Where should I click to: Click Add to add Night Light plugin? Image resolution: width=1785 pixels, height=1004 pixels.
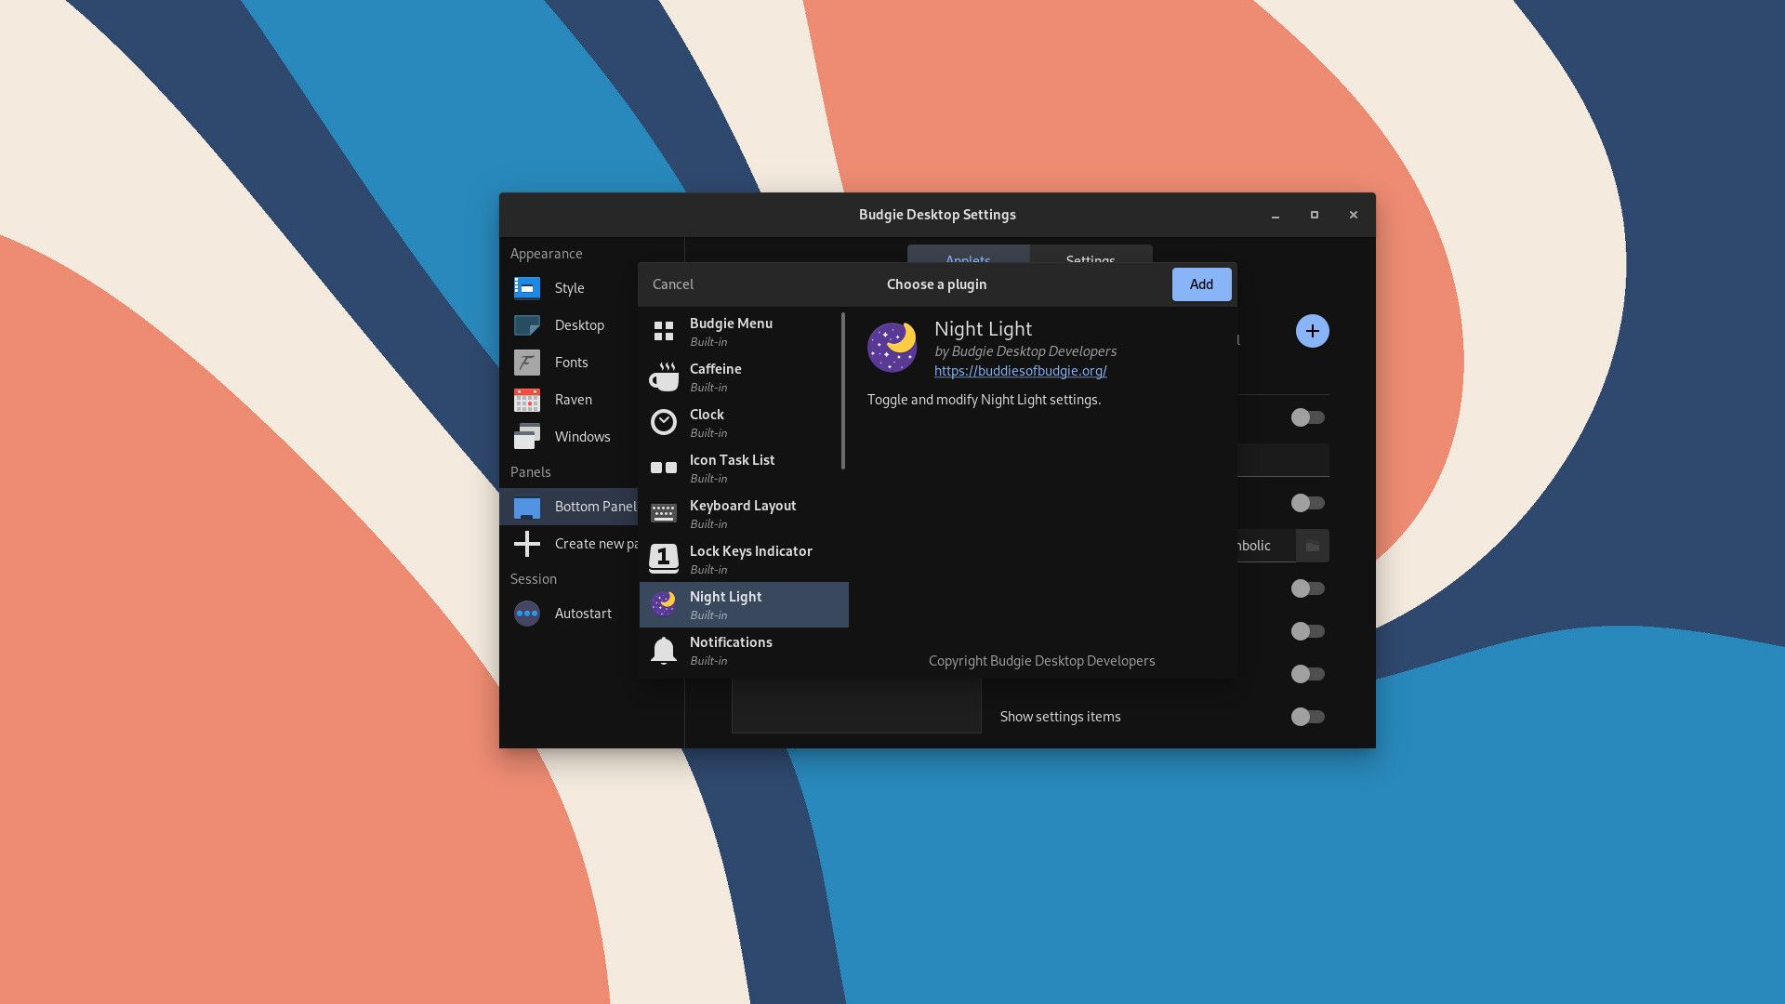[x=1201, y=284]
